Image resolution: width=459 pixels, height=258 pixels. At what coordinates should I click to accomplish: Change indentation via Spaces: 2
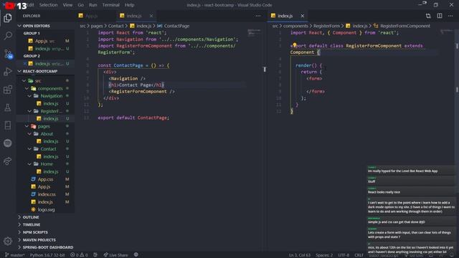tap(324, 255)
